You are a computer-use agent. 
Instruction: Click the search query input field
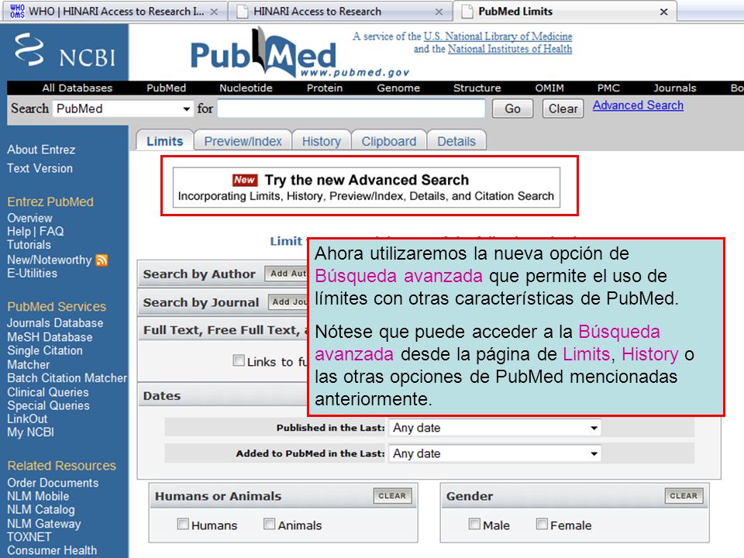coord(351,108)
